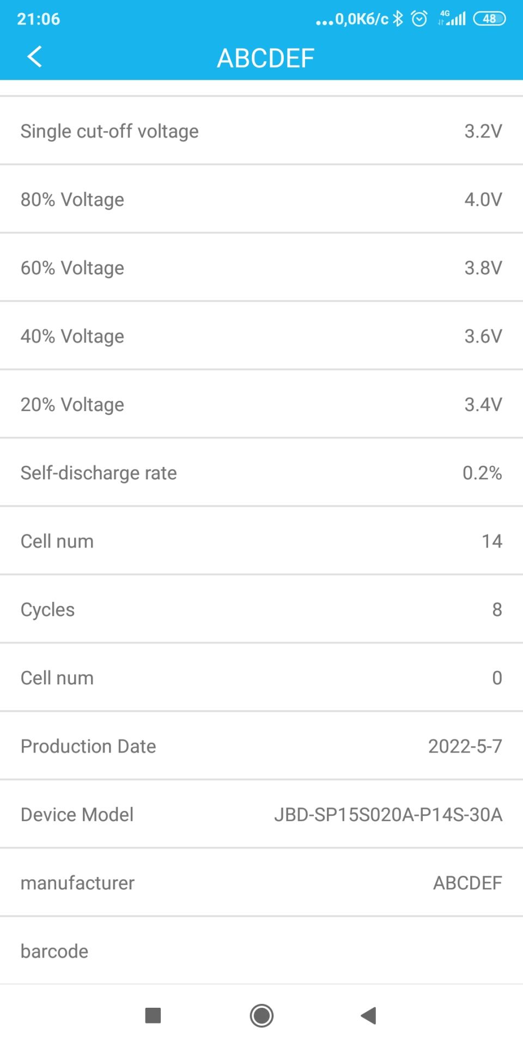Tap the ABCDEF page title
This screenshot has width=523, height=1047.
(265, 58)
